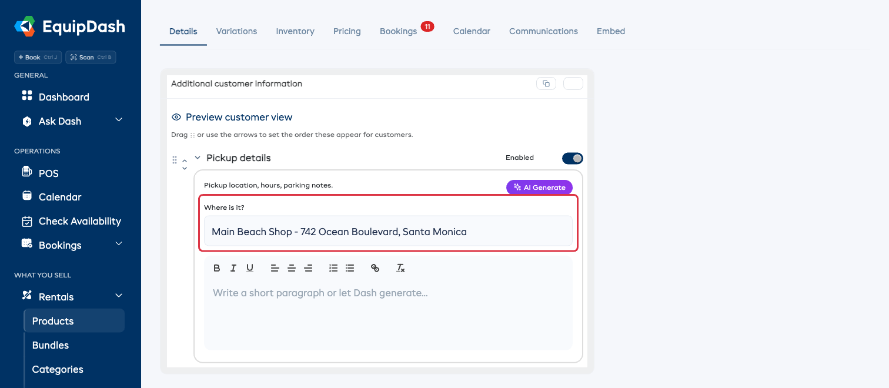Click the Scan quick-action button

point(91,57)
